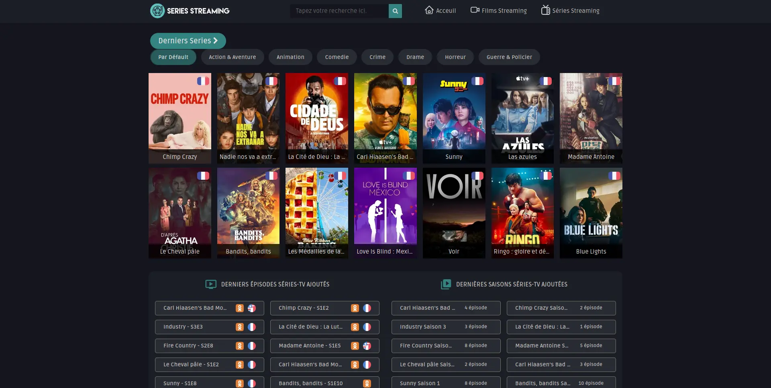Click the French flag on Le Cheval pâle - S1E2
Screen dimensions: 771x388
252,365
